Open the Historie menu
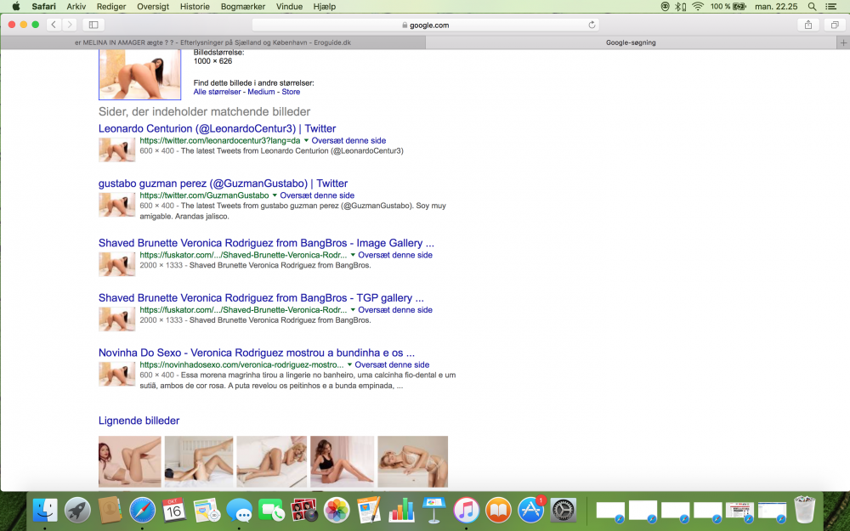 click(x=195, y=7)
